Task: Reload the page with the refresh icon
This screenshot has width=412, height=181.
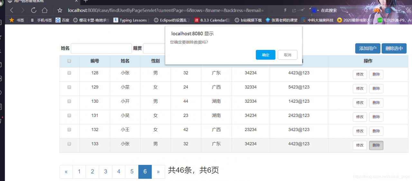Action: point(34,10)
